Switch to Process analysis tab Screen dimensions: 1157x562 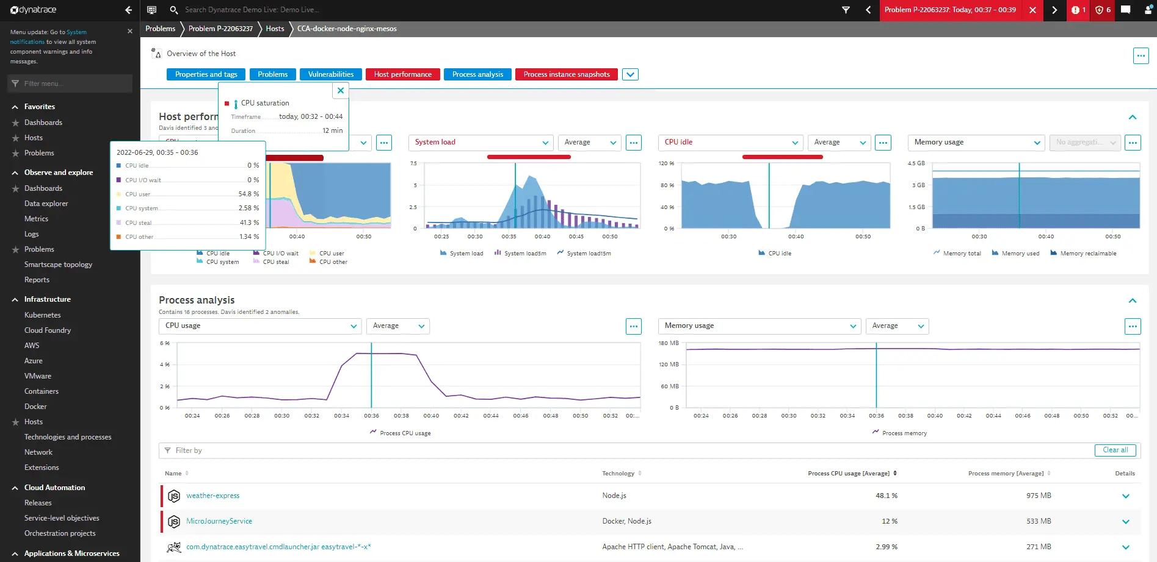[478, 74]
